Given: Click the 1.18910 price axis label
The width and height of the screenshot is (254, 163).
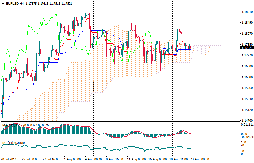Looking at the screenshot, I should (x=247, y=12).
